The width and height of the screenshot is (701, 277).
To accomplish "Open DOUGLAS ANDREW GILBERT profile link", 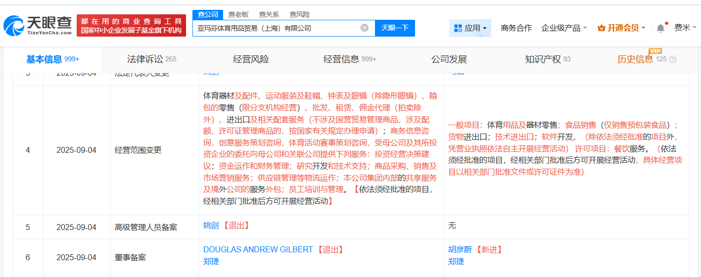I will pos(258,249).
